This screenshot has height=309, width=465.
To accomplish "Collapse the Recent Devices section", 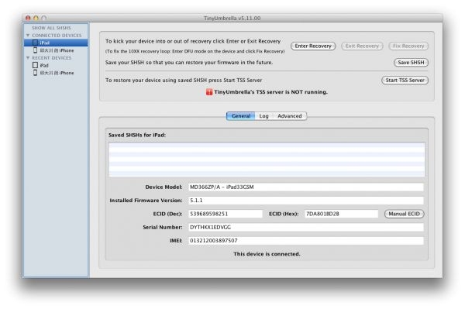I will pyautogui.click(x=28, y=58).
